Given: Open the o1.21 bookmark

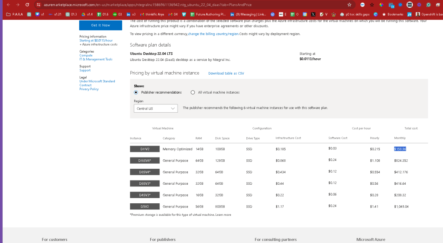Looking at the screenshot, I should [x=55, y=14].
